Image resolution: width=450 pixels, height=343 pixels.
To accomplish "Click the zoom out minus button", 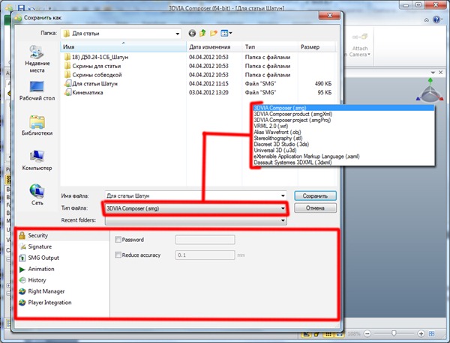I will 367,333.
